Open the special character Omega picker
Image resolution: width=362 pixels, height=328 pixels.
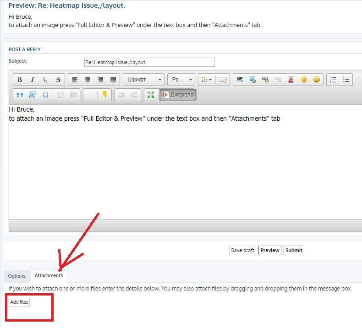click(x=45, y=95)
